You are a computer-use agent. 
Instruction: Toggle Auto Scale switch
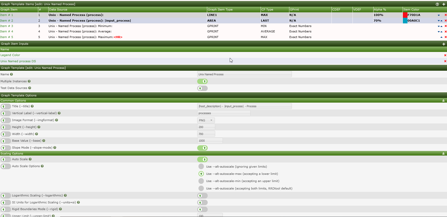(x=202, y=159)
